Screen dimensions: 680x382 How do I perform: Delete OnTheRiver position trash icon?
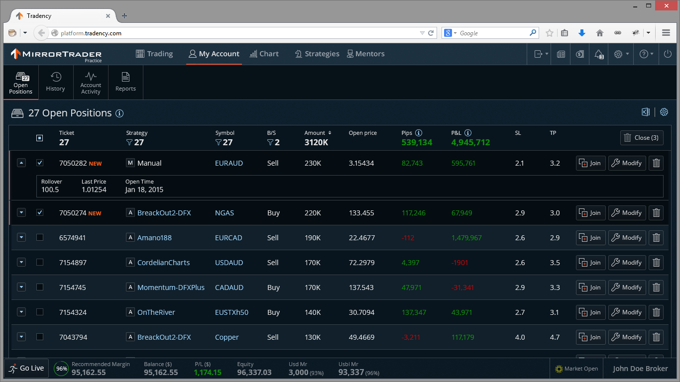(656, 312)
